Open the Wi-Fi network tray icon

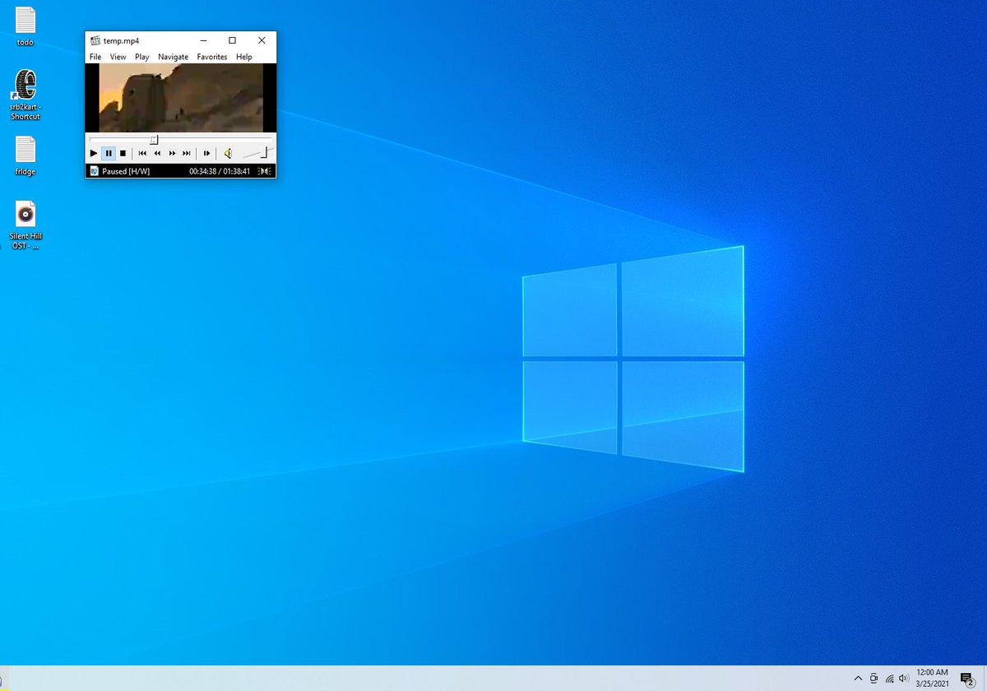pyautogui.click(x=889, y=679)
